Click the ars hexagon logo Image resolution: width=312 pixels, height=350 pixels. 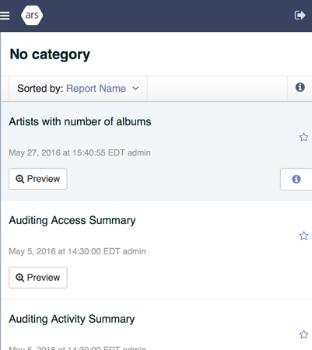pos(32,16)
